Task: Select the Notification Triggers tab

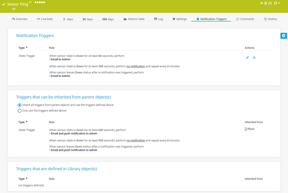Action: (211, 19)
